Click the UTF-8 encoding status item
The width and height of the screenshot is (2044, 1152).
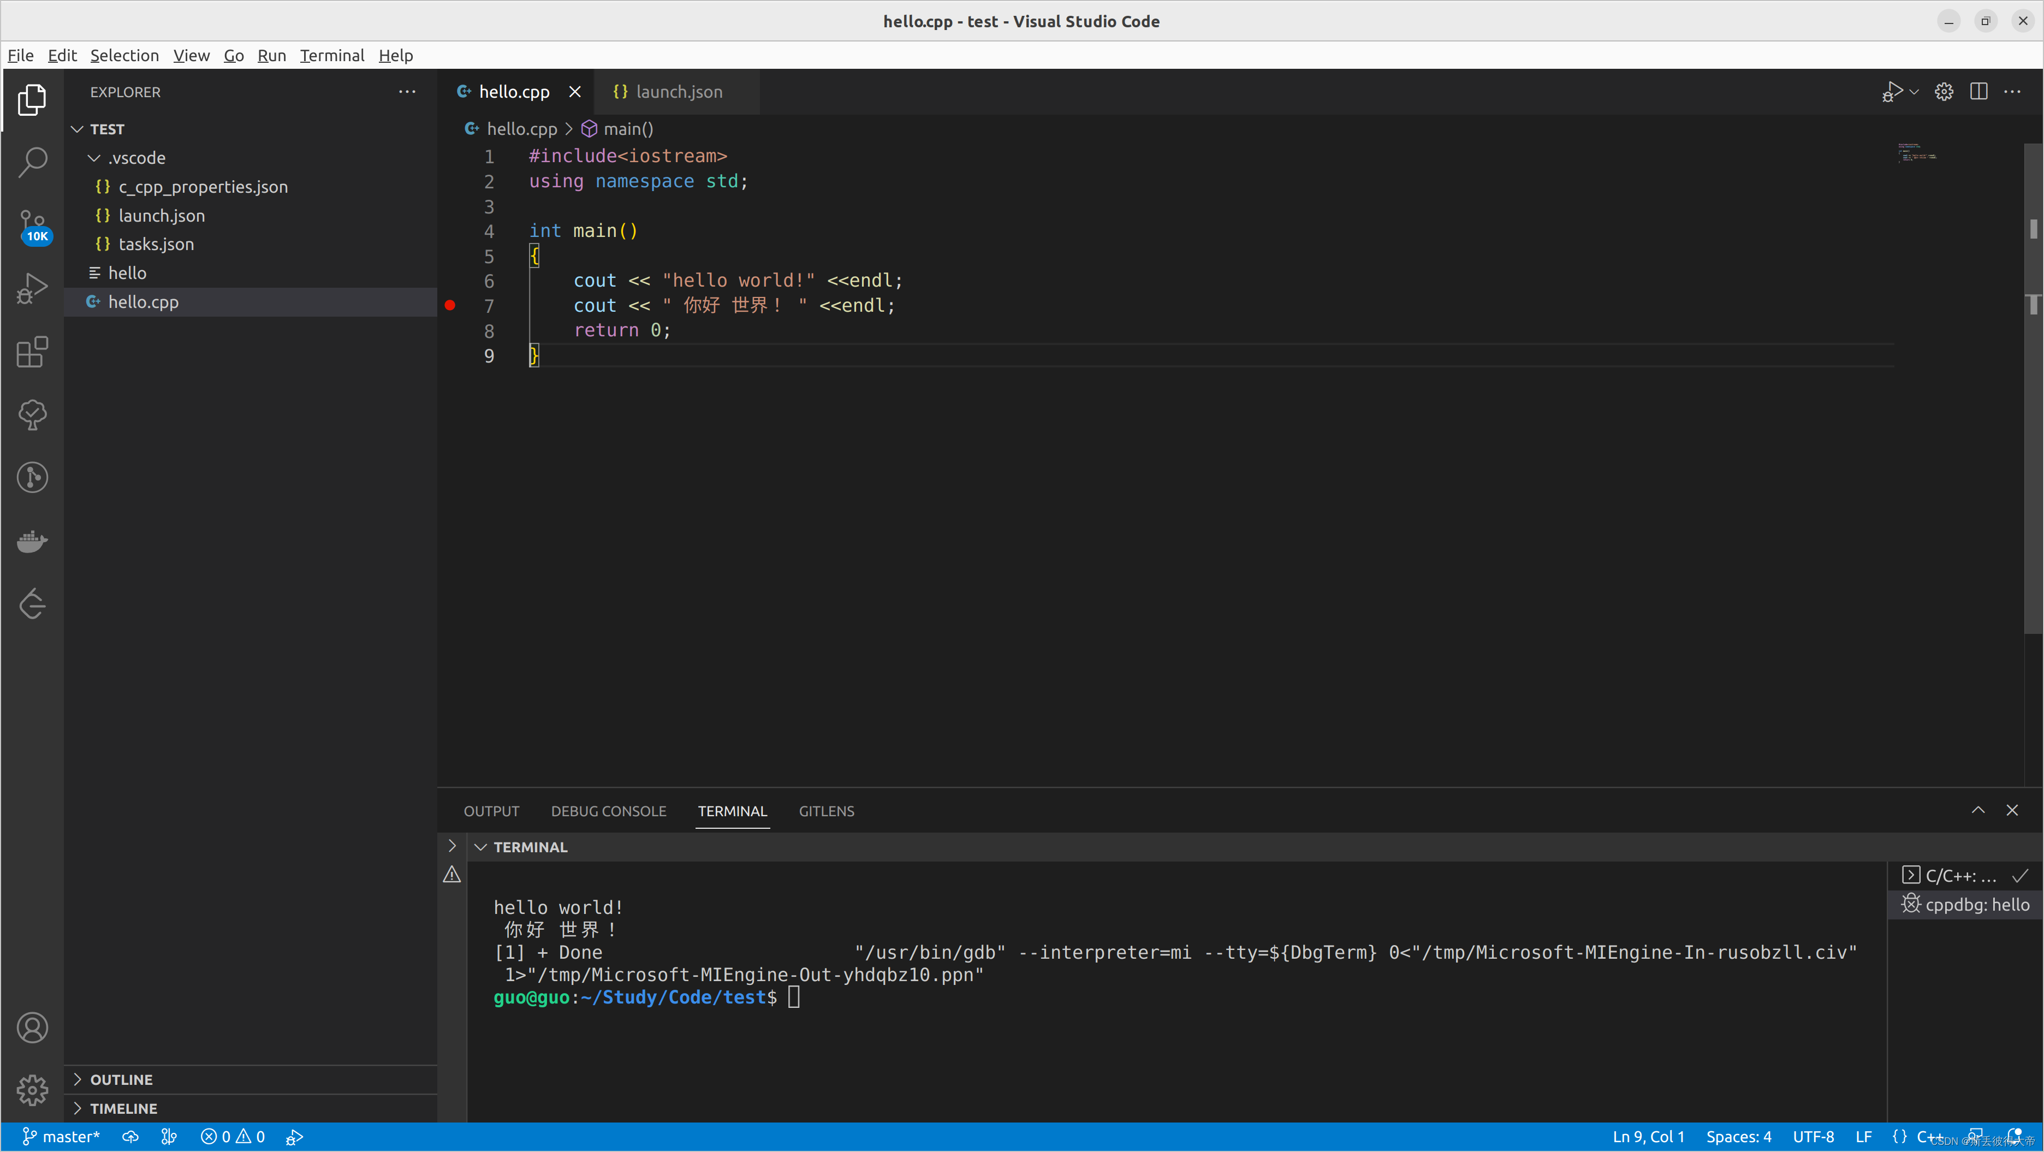click(1813, 1136)
